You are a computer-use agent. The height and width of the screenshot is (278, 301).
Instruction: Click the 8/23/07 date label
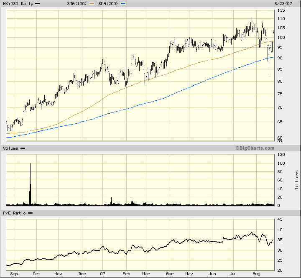click(x=283, y=4)
